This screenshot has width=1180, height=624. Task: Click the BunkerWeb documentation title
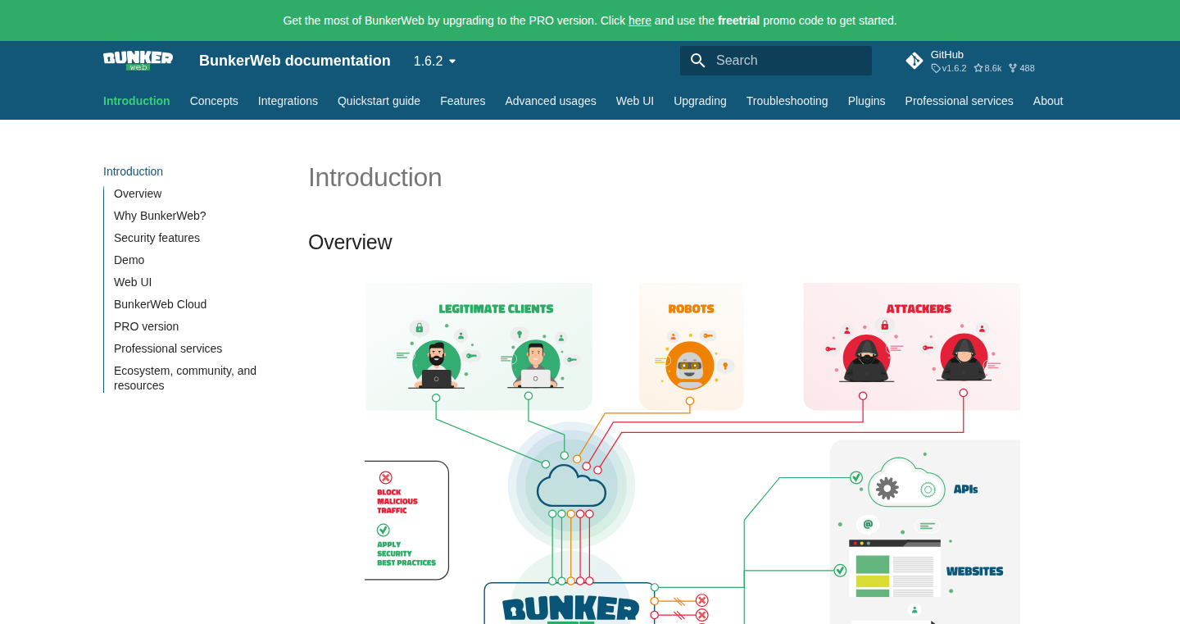tap(295, 61)
